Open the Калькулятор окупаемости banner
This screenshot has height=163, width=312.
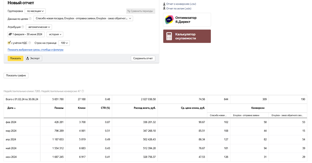pyautogui.click(x=187, y=36)
